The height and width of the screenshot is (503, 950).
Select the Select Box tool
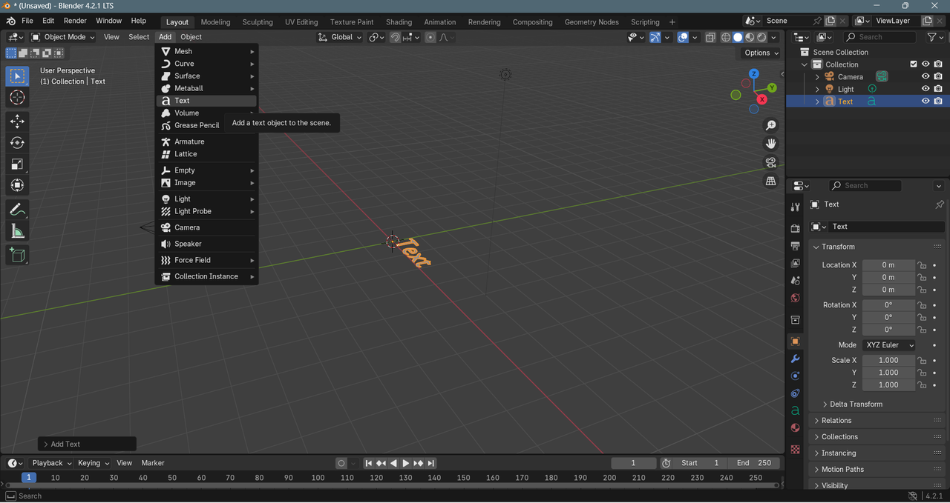(17, 76)
